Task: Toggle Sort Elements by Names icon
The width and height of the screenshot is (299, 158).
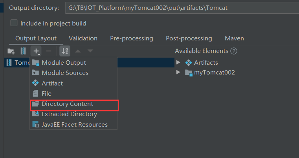Action: [65, 51]
